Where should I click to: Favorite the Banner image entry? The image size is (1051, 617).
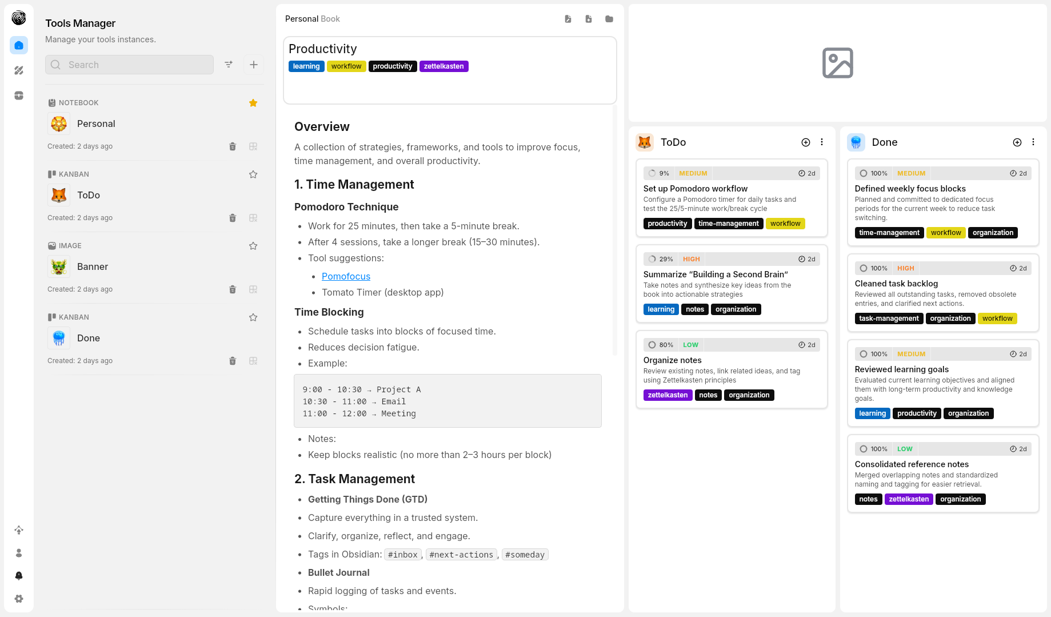(x=253, y=246)
